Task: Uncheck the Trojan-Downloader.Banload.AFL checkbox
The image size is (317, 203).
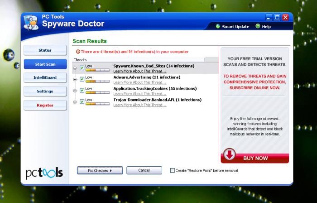Action: point(82,101)
